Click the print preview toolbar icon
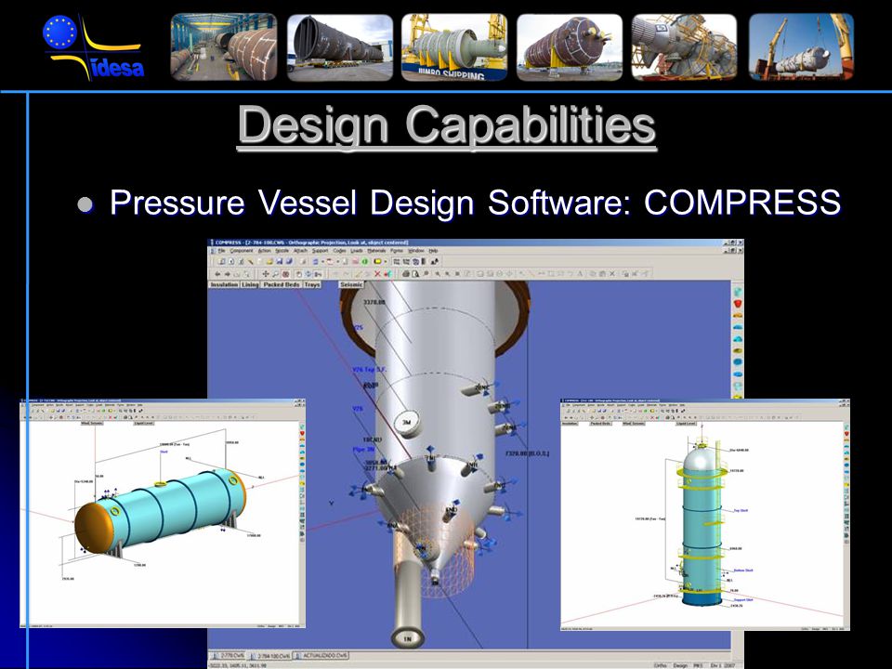The image size is (892, 669). click(415, 273)
